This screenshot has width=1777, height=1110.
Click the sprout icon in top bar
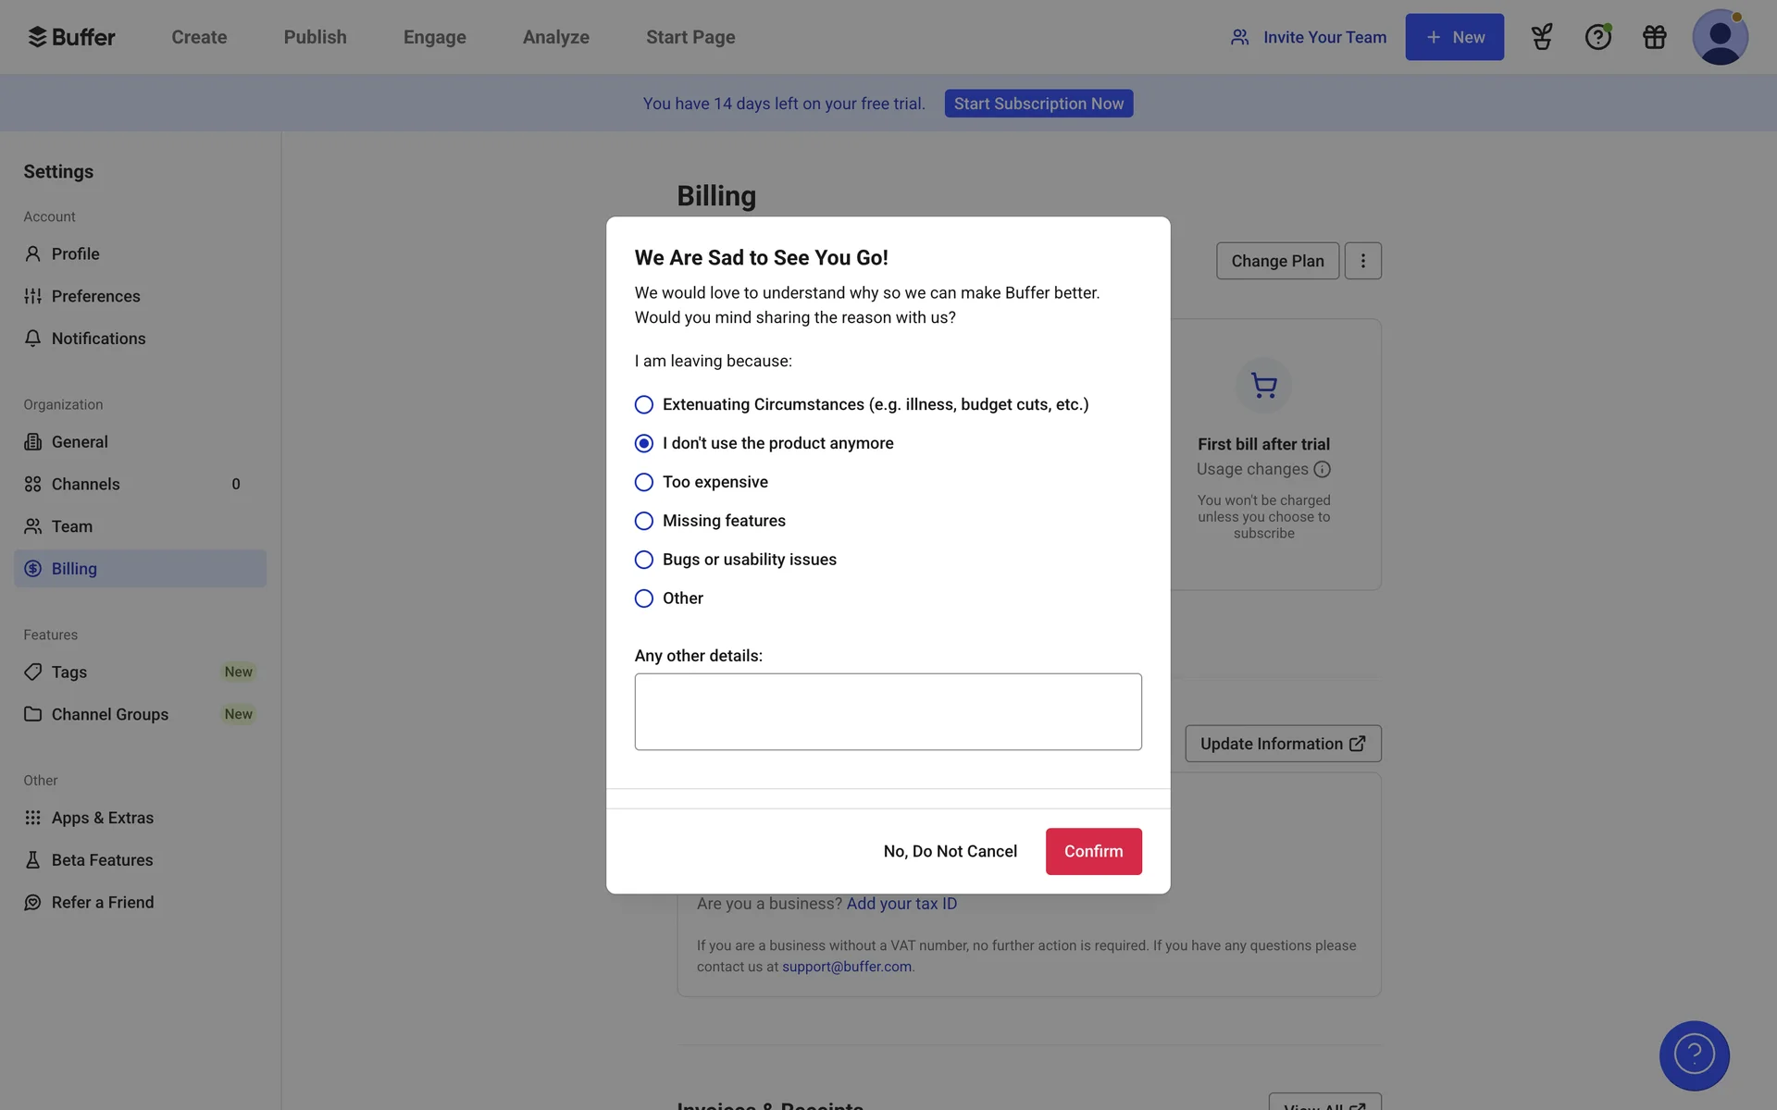click(1541, 37)
